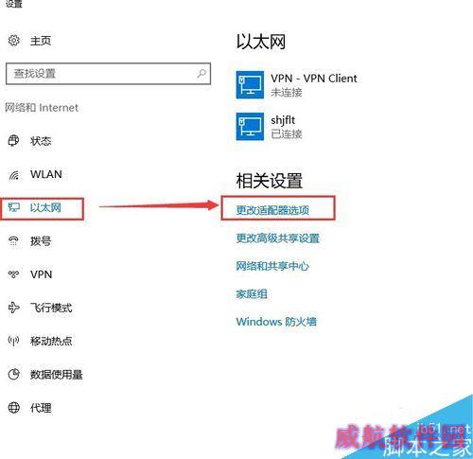Select the airplane mode icon
The width and height of the screenshot is (473, 459).
[13, 308]
